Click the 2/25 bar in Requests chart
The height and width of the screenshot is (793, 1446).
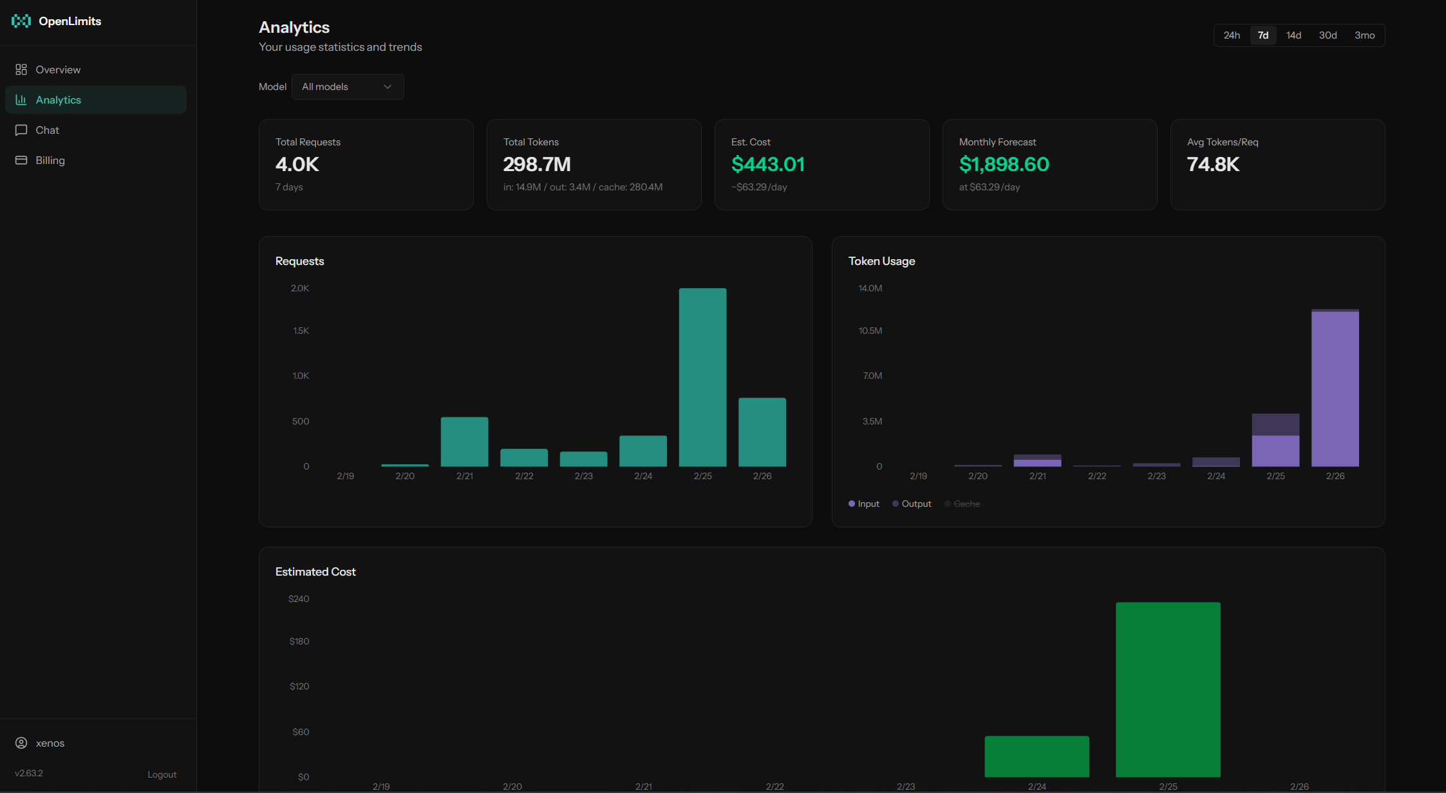pos(702,377)
